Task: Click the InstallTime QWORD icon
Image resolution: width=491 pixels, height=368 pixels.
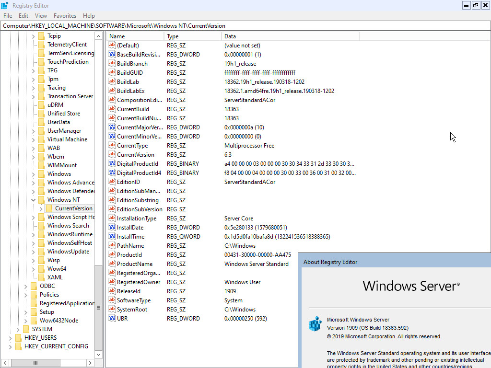Action: [x=112, y=236]
